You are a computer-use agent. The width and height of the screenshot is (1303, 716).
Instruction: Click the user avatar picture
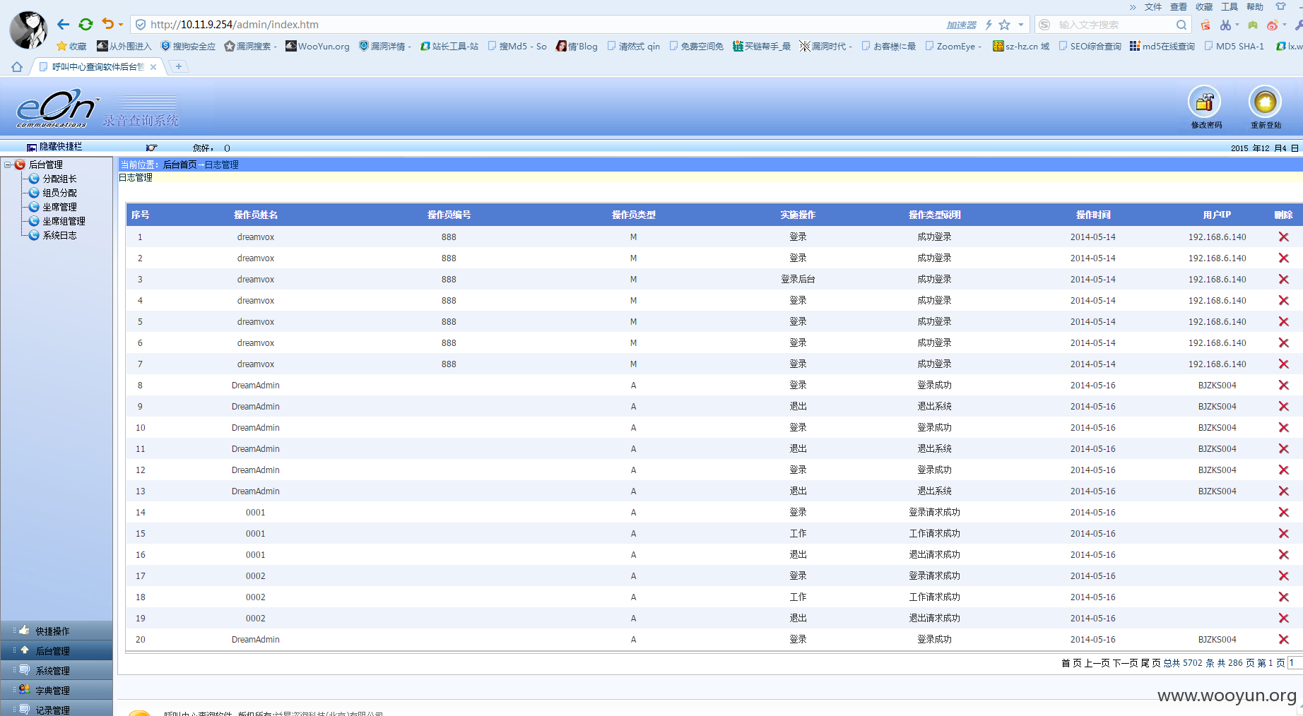29,30
